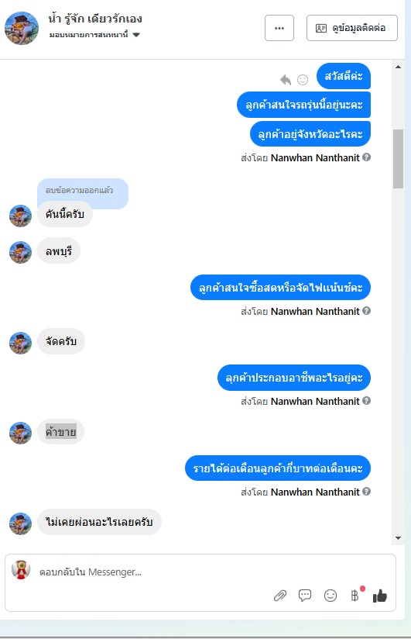411x639 pixels.
Task: Click help icon under ซื้อสดหรือจัดไฟแน้นซ์ message
Action: click(x=366, y=311)
